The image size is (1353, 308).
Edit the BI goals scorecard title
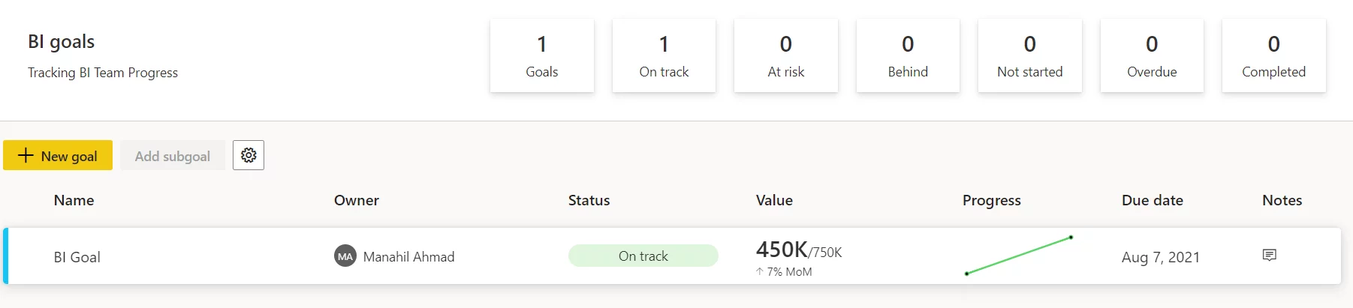62,41
